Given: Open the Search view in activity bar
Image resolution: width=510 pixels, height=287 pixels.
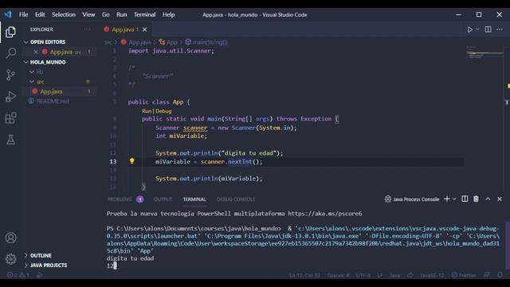Looking at the screenshot, I should [10, 53].
